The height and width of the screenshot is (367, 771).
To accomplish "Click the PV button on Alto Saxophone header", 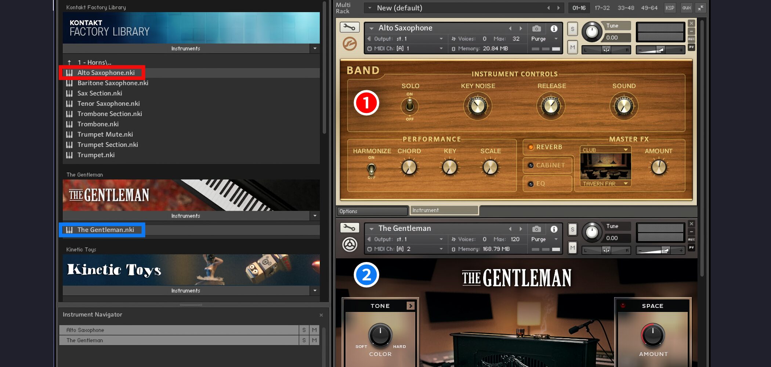I will (x=691, y=47).
